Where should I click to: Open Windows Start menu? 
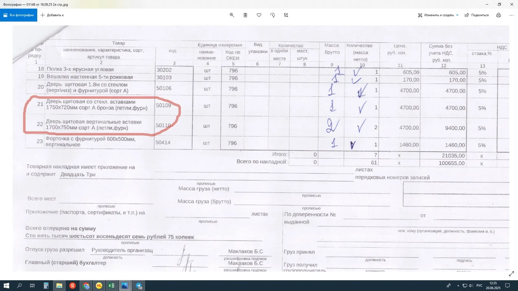[6, 286]
